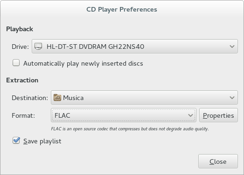The width and height of the screenshot is (244, 175).
Task: Click the FLAC codec description text
Action: (x=130, y=129)
